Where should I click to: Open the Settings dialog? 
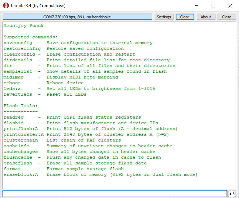[164, 17]
